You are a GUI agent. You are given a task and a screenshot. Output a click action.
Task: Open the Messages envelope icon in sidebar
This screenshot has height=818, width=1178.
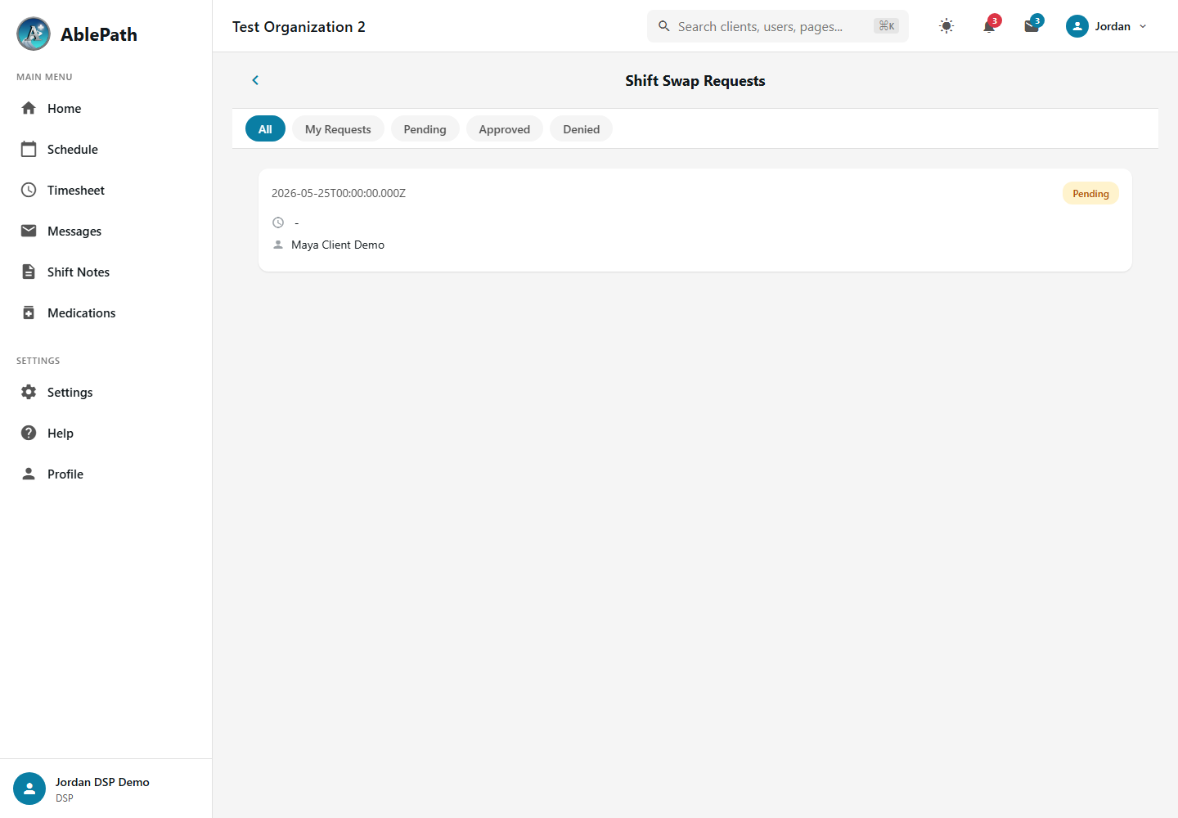pos(29,231)
